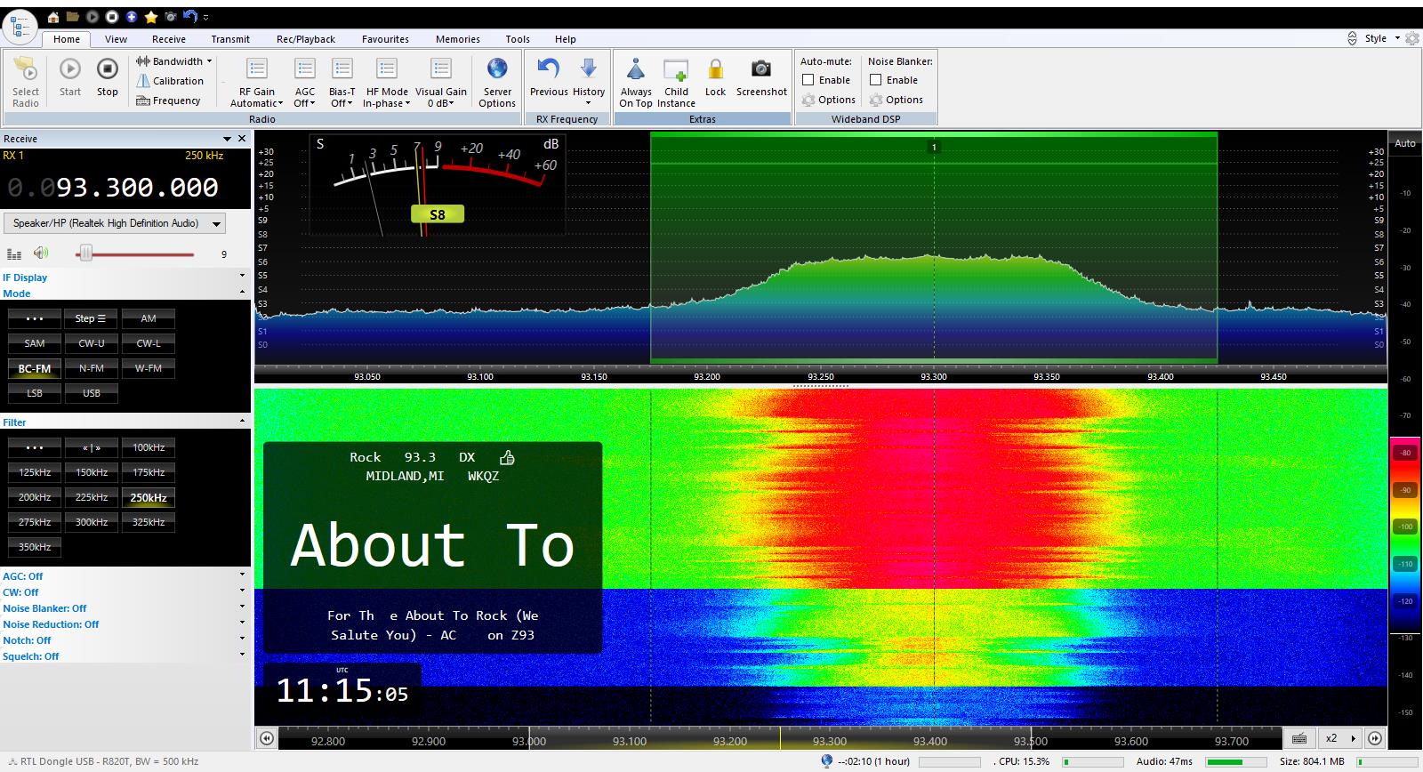Screen dimensions: 1423x772
Task: Take a Screenshot with camera icon
Action: (761, 70)
